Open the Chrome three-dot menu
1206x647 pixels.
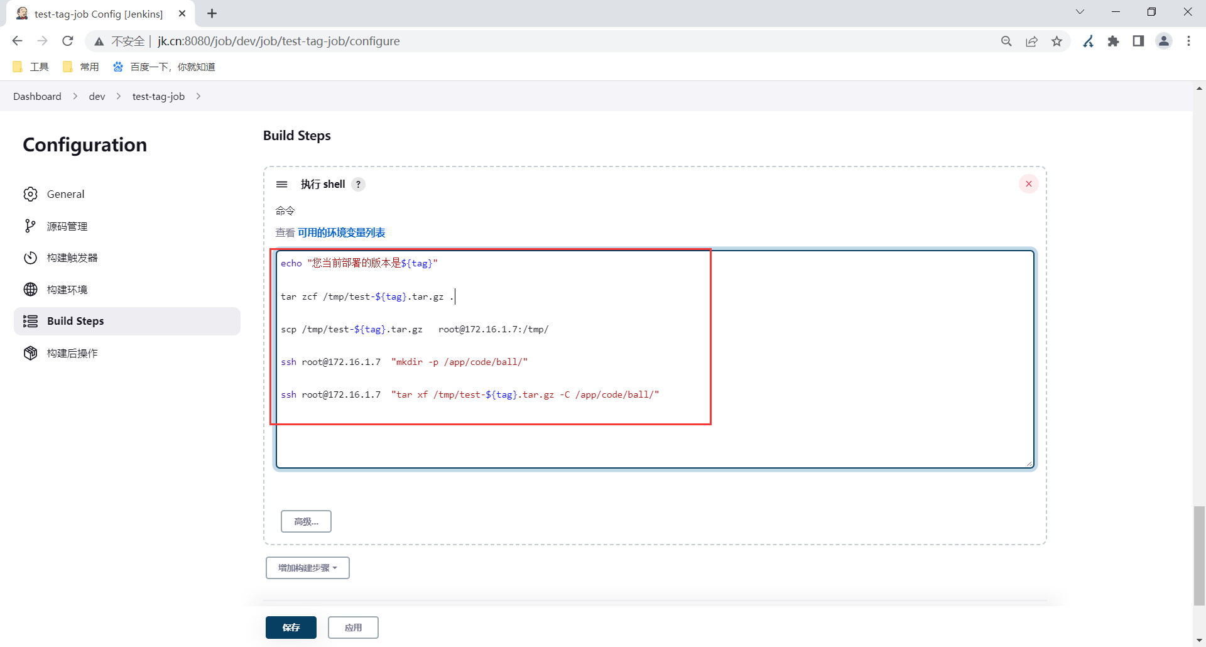point(1188,41)
